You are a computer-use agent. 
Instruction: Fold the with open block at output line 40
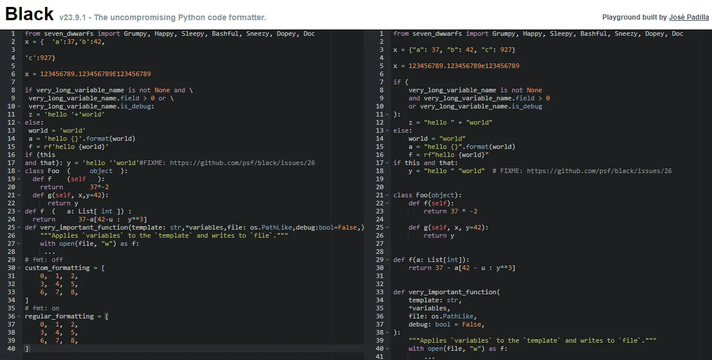(x=388, y=348)
